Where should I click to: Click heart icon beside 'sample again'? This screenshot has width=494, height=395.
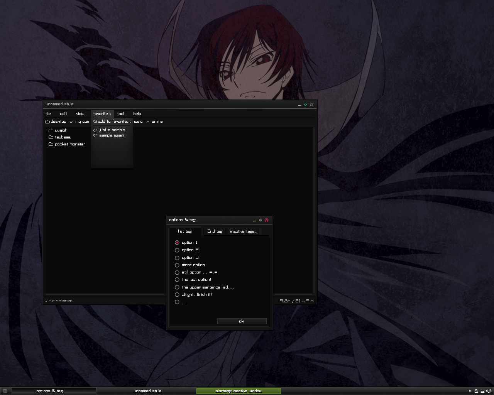[x=95, y=135]
